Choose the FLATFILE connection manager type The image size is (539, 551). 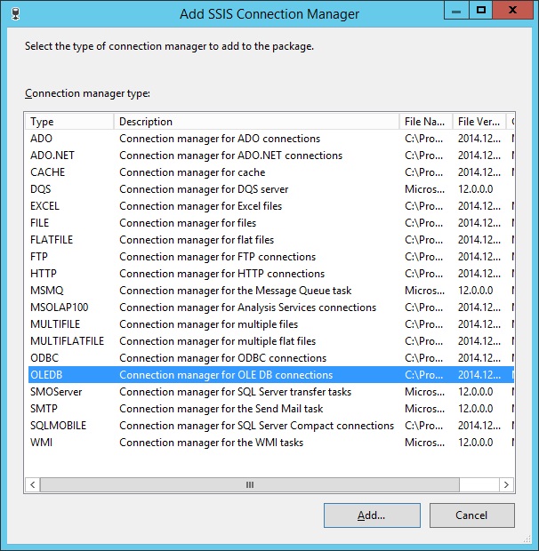pyautogui.click(x=270, y=240)
